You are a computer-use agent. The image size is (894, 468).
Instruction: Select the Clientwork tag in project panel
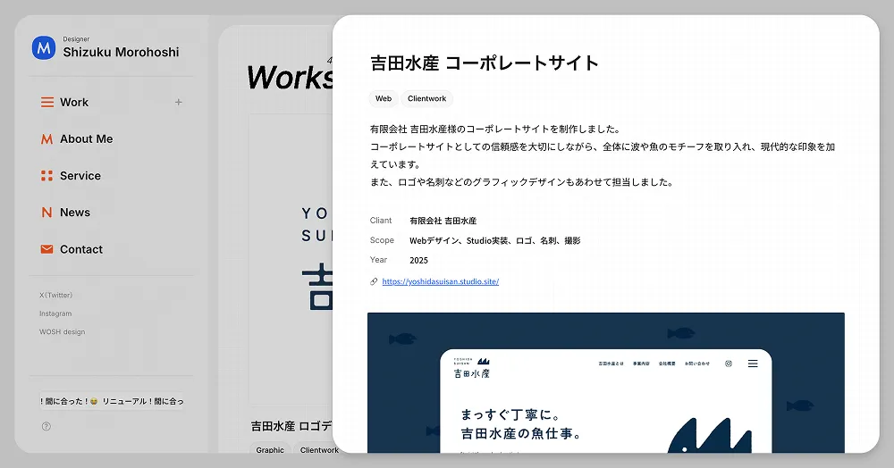(x=426, y=99)
